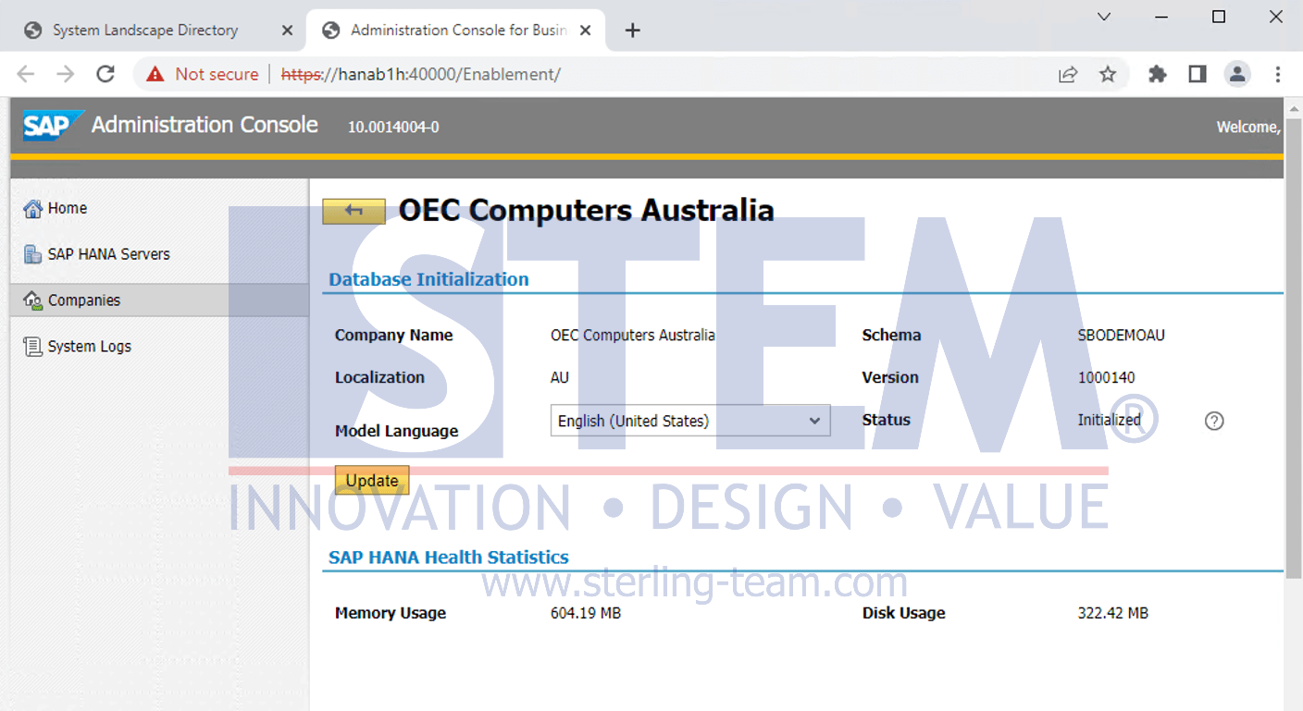Click the Disk Usage value 322.42 MB
Screen dimensions: 1303x711
click(x=1113, y=613)
